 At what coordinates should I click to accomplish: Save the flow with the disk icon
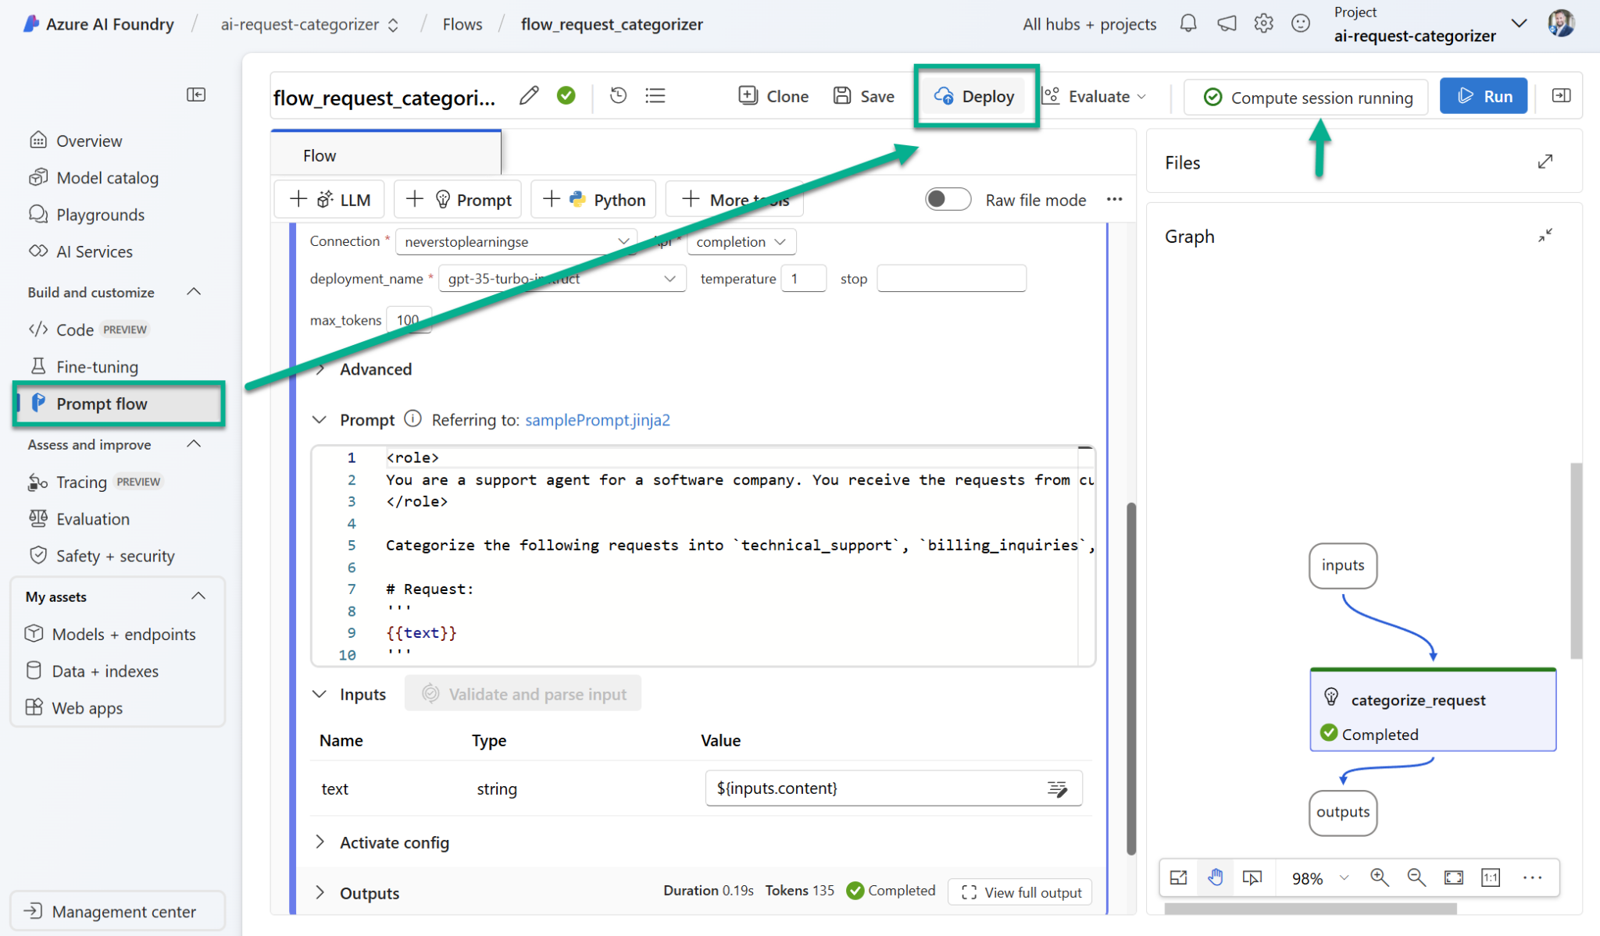(864, 95)
